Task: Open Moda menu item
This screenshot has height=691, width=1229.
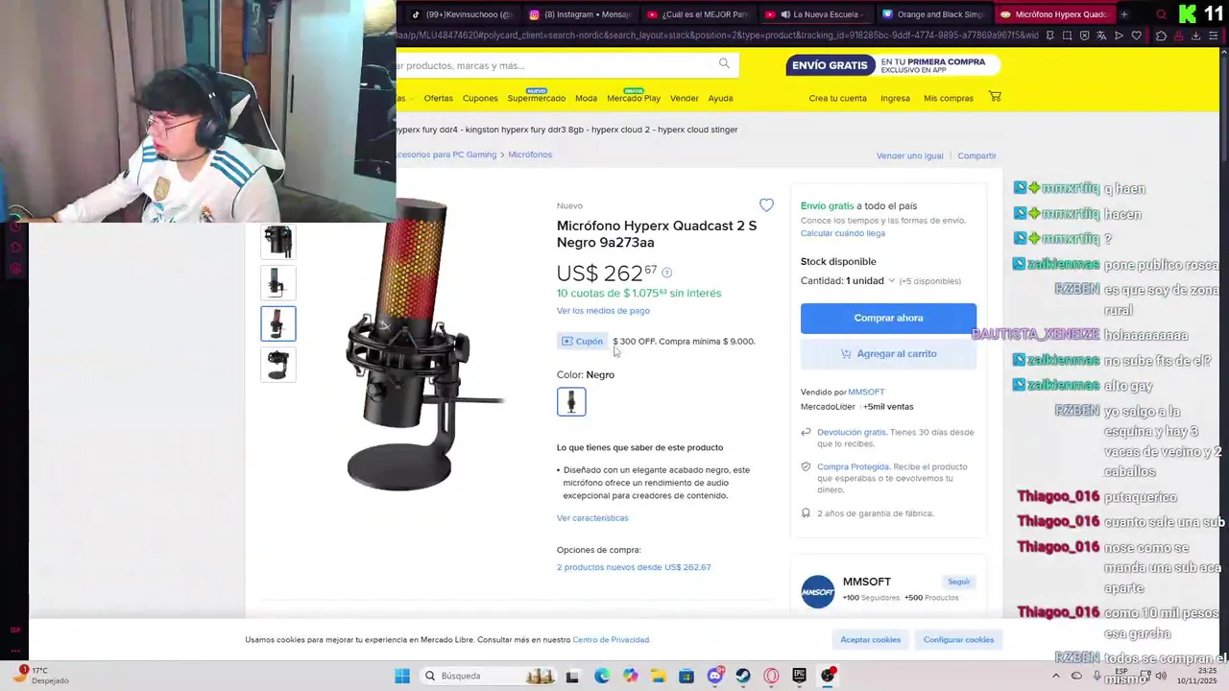Action: 586,98
